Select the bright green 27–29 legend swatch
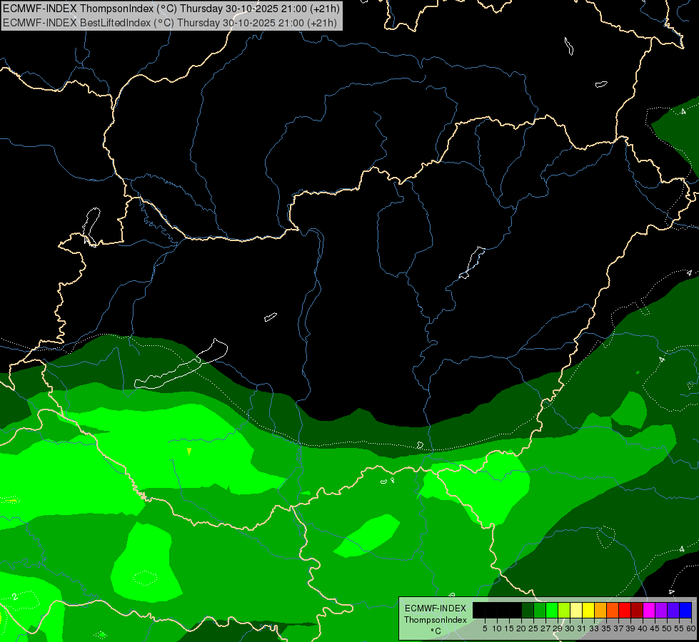This screenshot has height=642, width=699. tap(552, 610)
